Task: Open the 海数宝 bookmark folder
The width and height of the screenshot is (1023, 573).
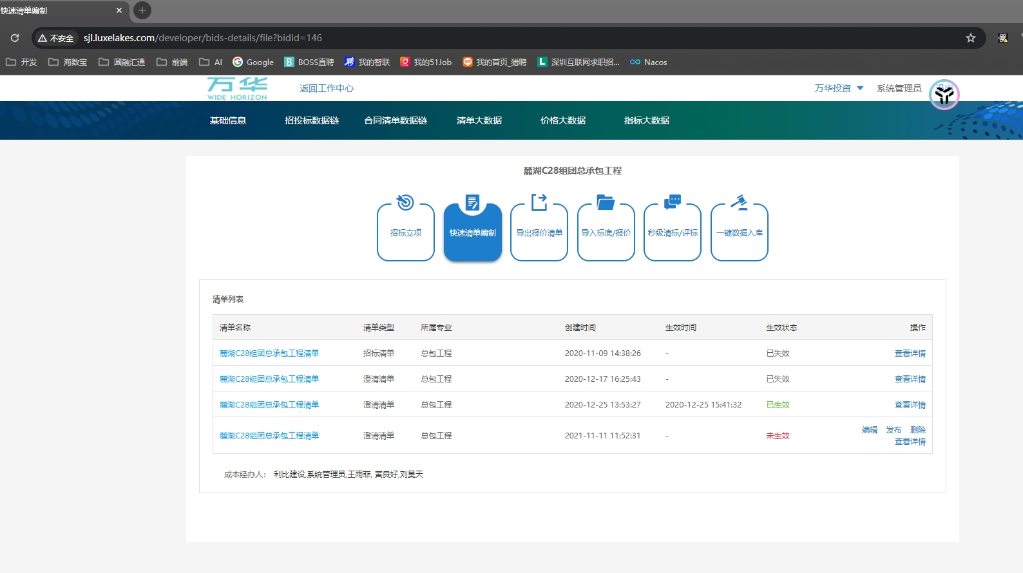Action: [68, 62]
